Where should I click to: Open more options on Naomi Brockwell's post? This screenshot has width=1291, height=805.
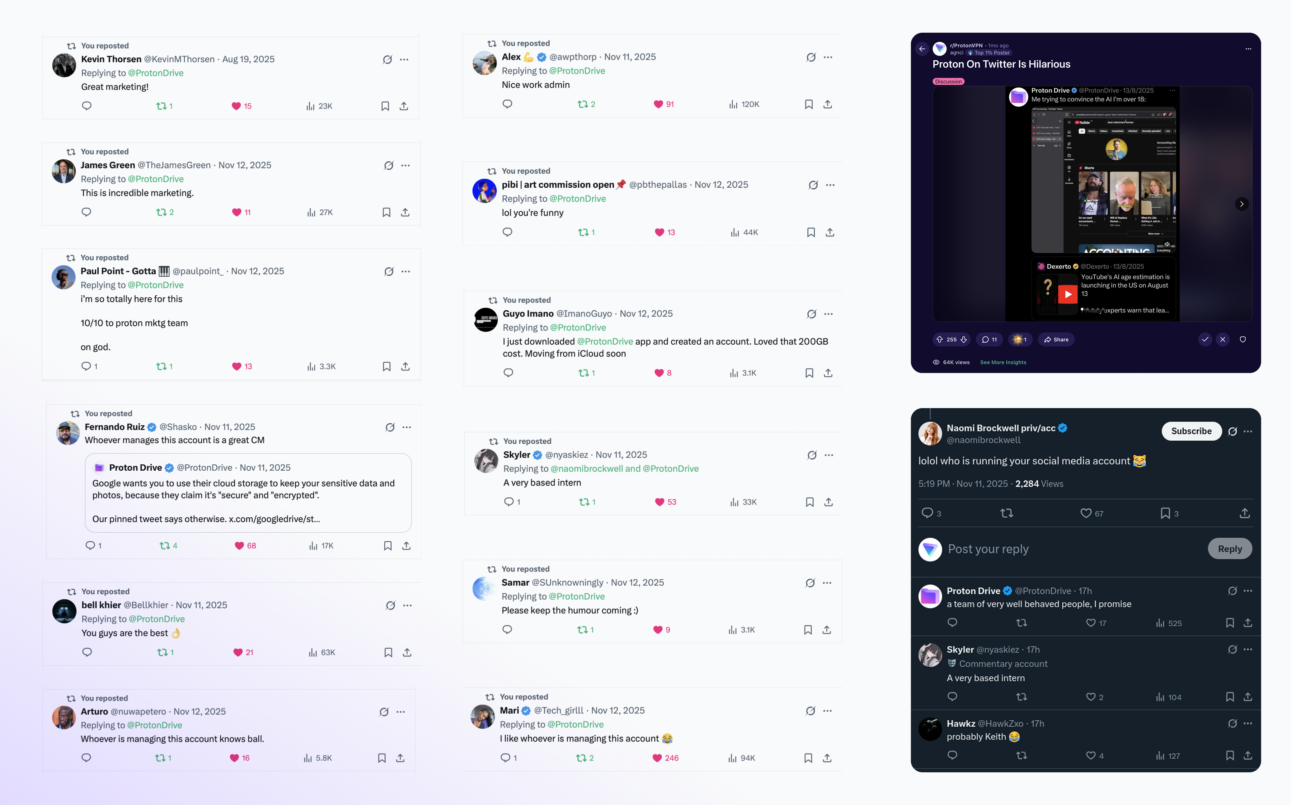coord(1248,431)
